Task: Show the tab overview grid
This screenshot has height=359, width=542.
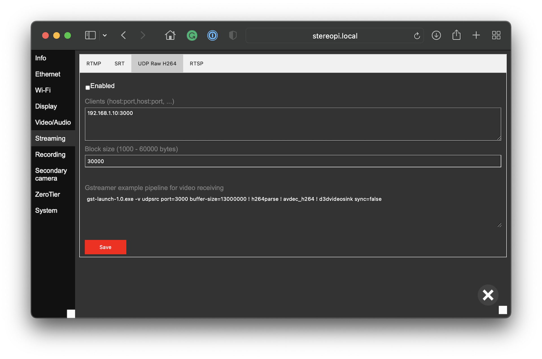Action: click(x=496, y=35)
